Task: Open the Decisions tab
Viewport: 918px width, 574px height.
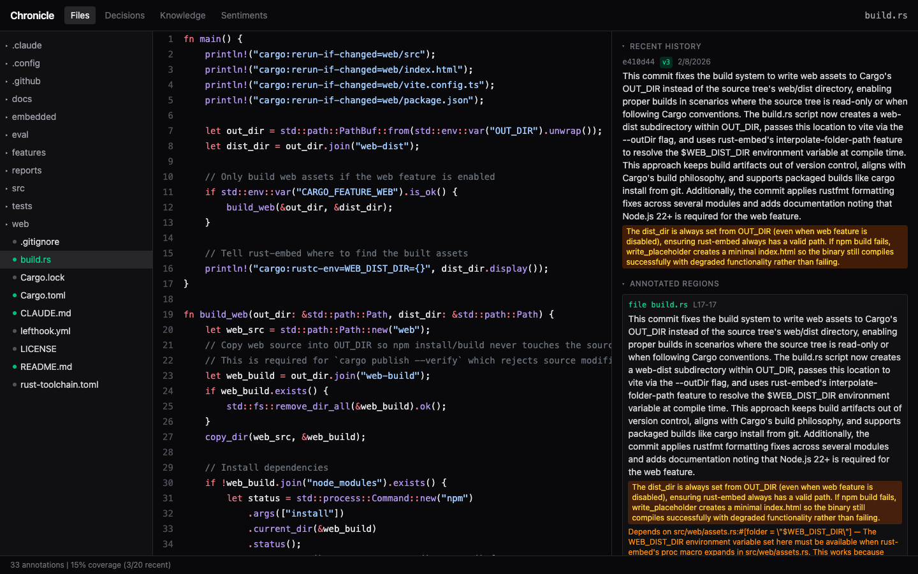Action: click(x=124, y=15)
